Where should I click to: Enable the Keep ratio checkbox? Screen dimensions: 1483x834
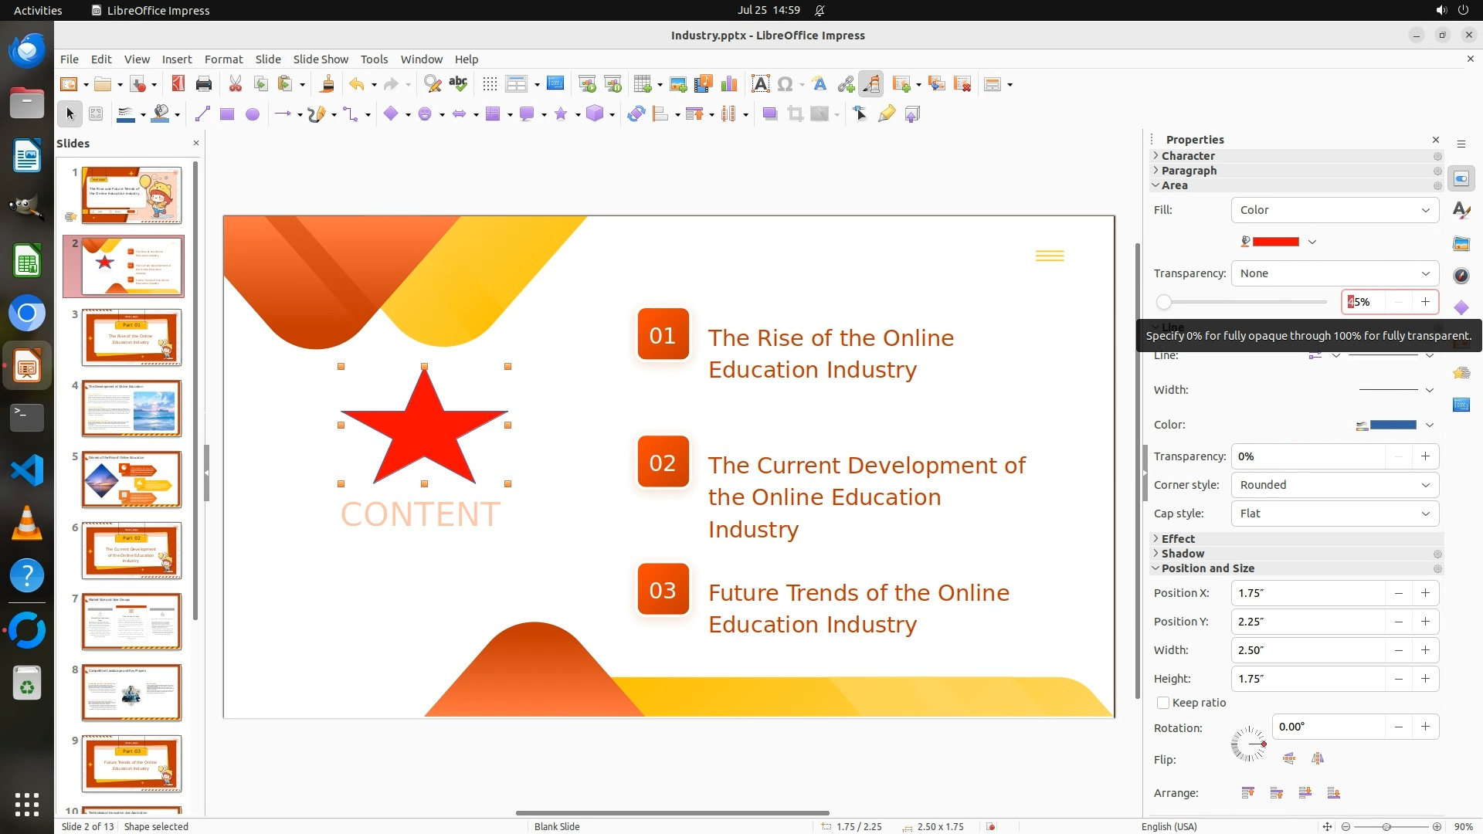tap(1163, 703)
